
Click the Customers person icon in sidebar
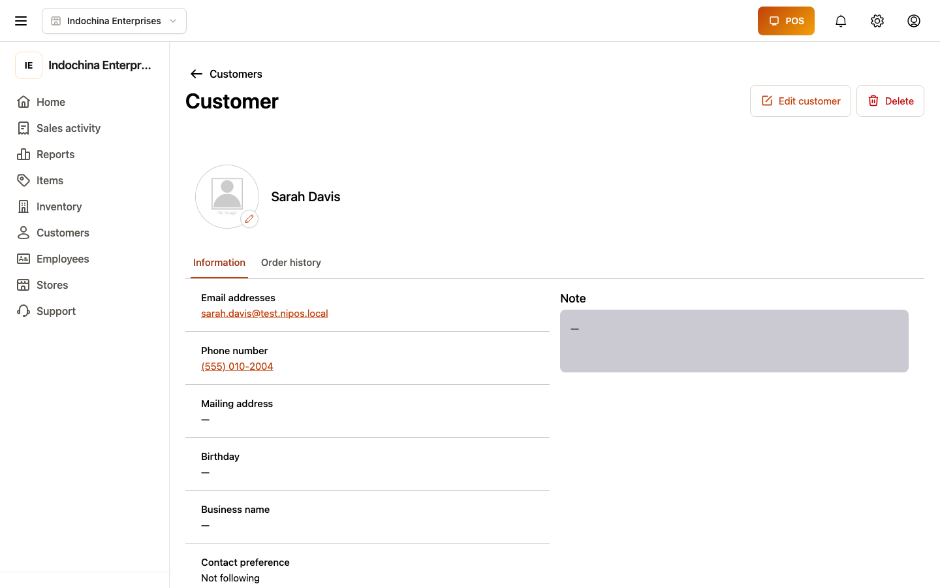(x=23, y=233)
